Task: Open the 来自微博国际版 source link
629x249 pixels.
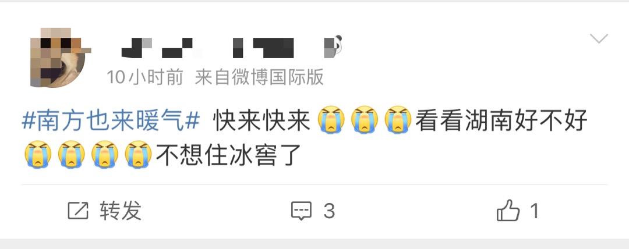Action: tap(259, 77)
